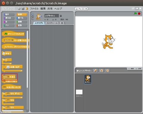The height and width of the screenshot is (114, 143).
Task: Expand dropdown on を受け取ったとき block
Action: [4, 87]
